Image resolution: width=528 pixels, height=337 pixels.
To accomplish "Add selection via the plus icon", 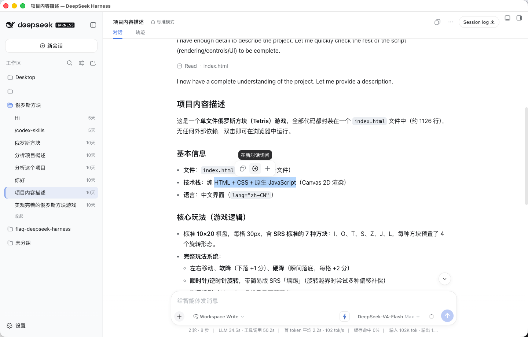I will click(268, 168).
